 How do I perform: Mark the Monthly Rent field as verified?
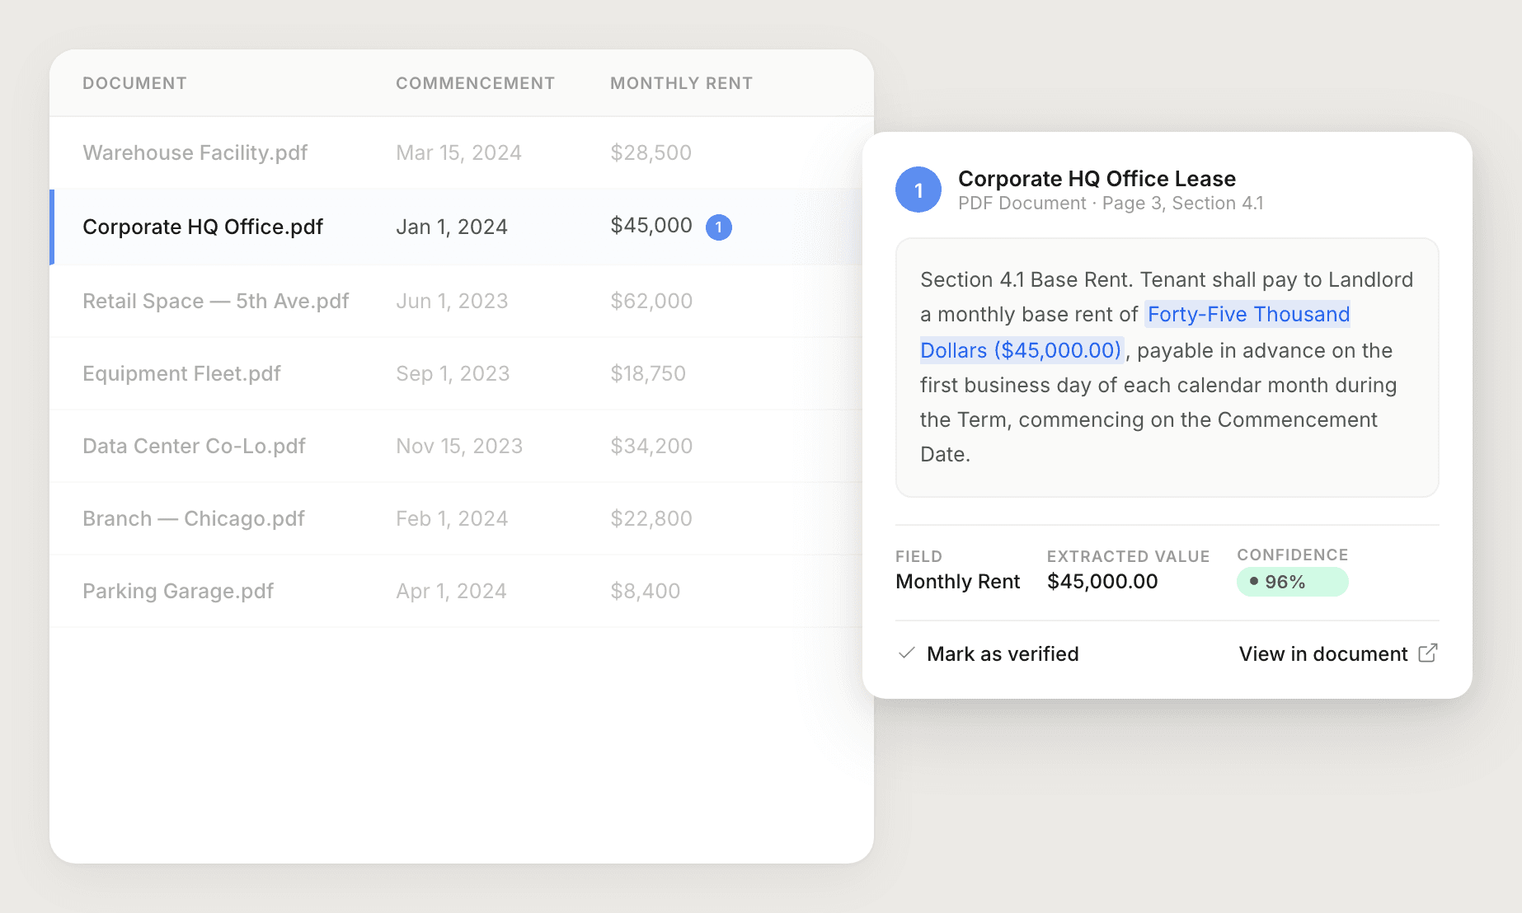[1003, 653]
